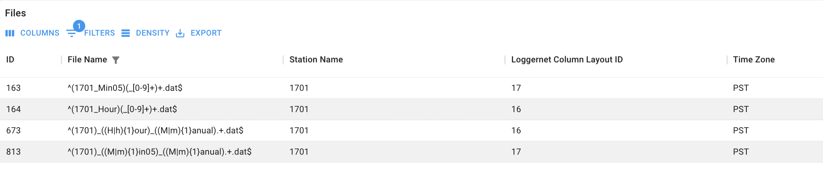
Task: Sort by Station Name column header
Action: (x=316, y=60)
